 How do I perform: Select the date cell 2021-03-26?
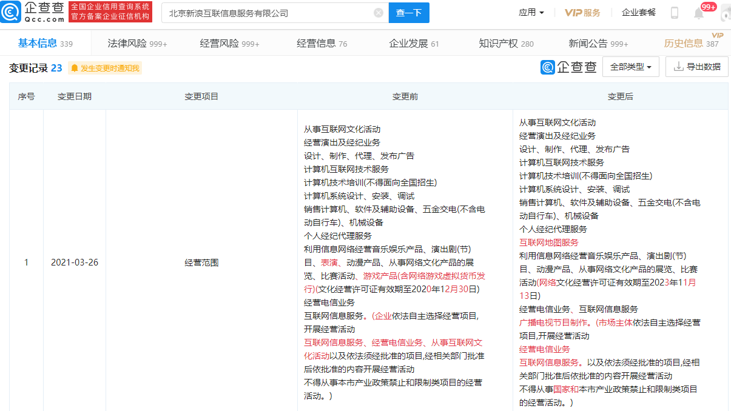click(75, 262)
